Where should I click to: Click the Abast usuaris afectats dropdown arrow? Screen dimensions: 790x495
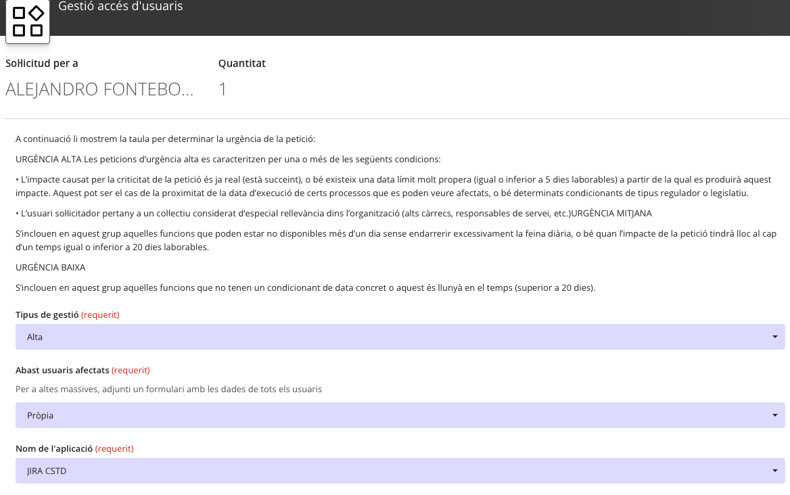click(x=774, y=416)
